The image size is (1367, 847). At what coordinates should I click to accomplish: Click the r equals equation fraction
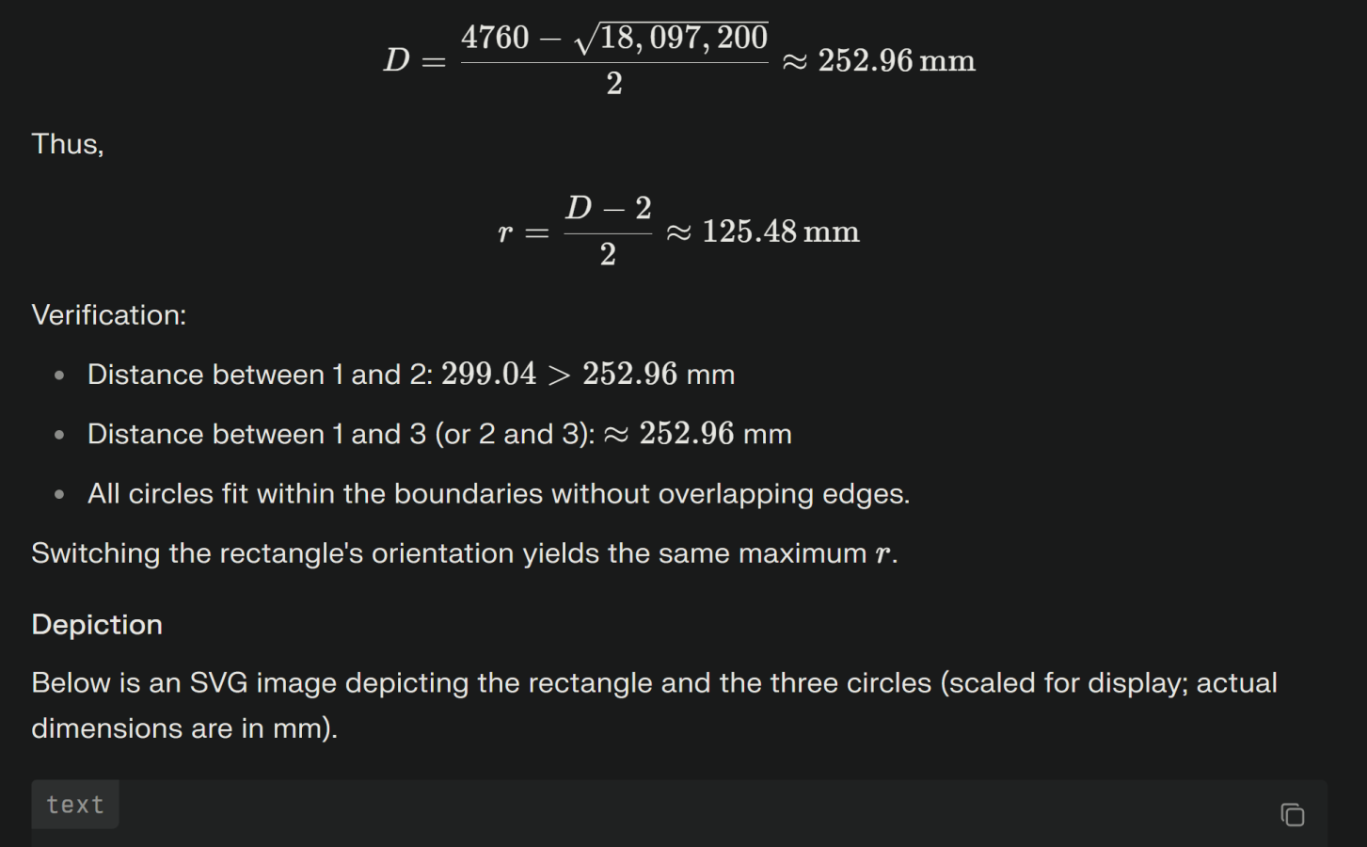click(608, 232)
